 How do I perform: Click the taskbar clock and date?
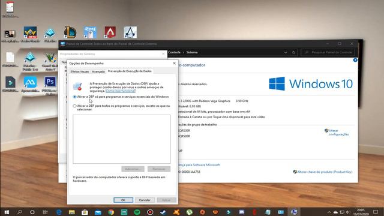coord(361,212)
